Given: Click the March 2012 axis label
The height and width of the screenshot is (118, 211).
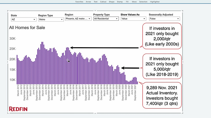Looking at the screenshot, I should coord(18,90).
